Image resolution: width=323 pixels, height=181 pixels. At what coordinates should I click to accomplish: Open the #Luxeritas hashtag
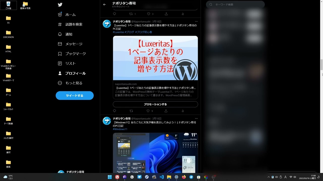coord(118,32)
